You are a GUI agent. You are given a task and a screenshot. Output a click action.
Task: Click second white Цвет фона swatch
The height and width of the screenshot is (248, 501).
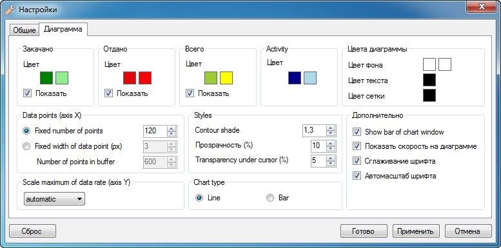(x=445, y=64)
